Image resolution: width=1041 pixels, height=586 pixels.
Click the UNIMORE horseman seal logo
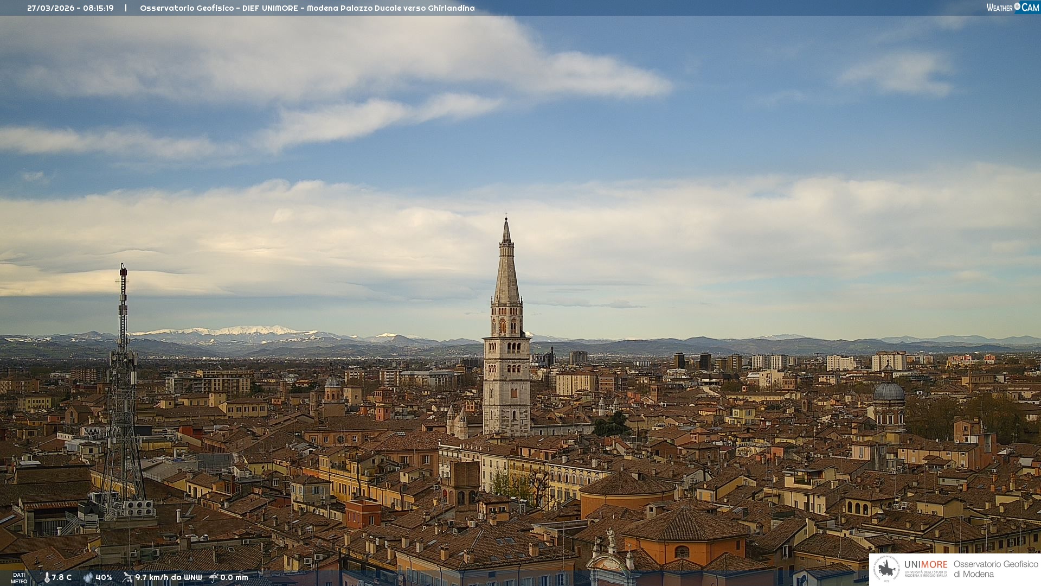tap(886, 569)
